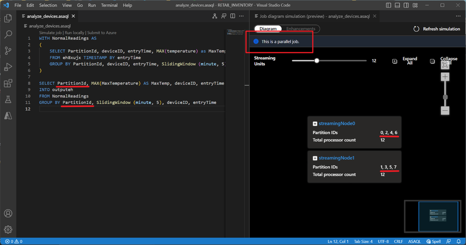Click UTF-8 encoding in status bar

pyautogui.click(x=383, y=241)
